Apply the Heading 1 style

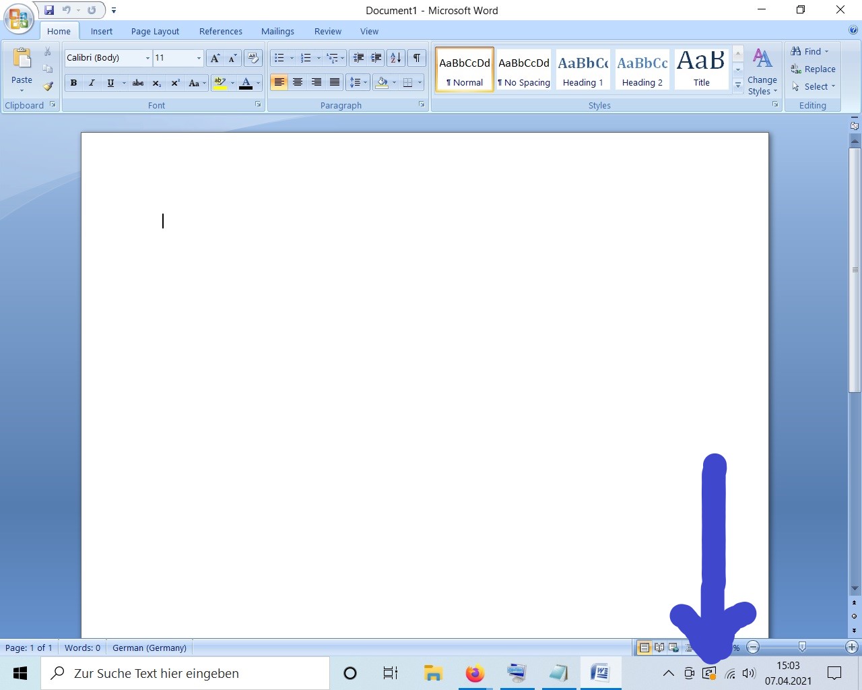pos(583,69)
